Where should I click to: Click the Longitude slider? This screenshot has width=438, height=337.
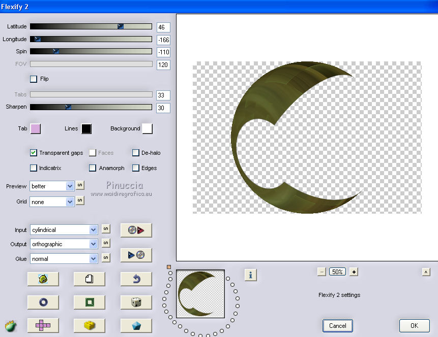[x=91, y=39]
